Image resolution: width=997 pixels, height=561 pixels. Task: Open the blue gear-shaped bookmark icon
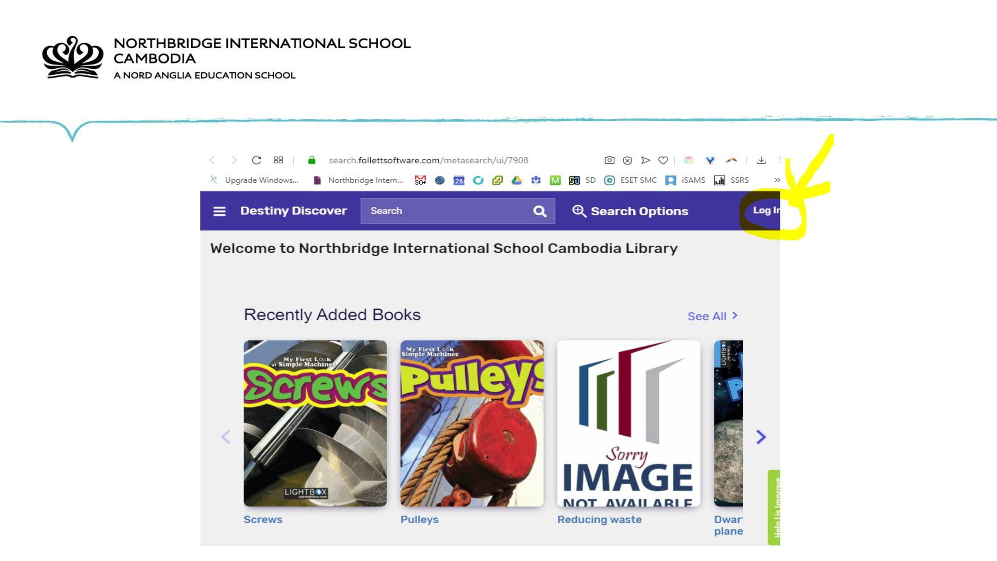pyautogui.click(x=536, y=180)
